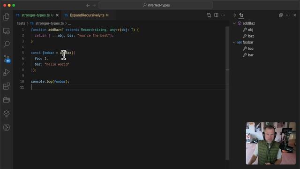Open the Extensions view
Image resolution: width=300 pixels, height=169 pixels.
point(6,86)
